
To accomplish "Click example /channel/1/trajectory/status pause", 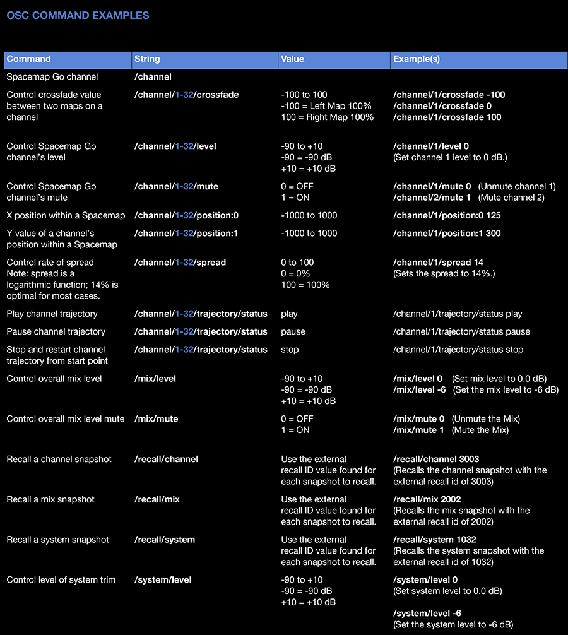I will pyautogui.click(x=461, y=331).
